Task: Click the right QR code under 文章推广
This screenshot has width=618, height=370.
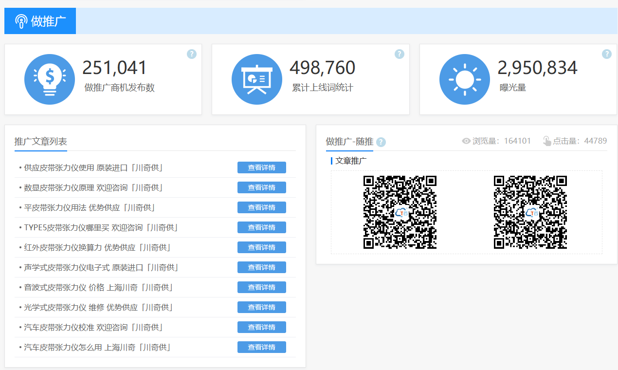Action: point(530,212)
